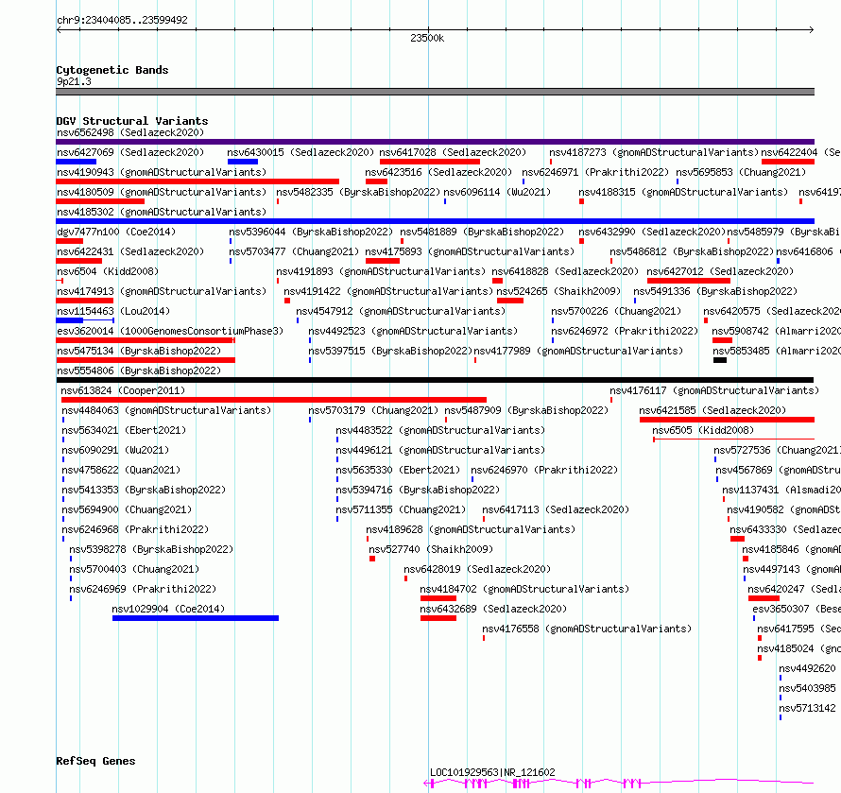The width and height of the screenshot is (841, 793).
Task: Click nsv4176558 (gnomADStructuralVariants) label
Action: [587, 629]
